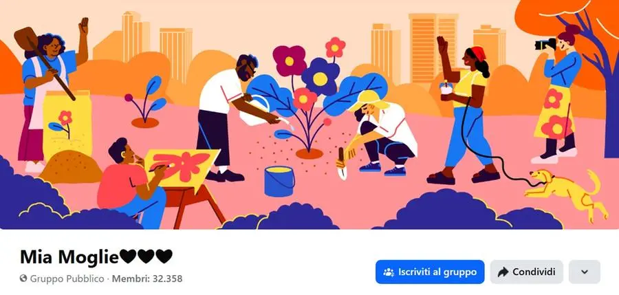Click the Mia Moglie group title

click(69, 257)
